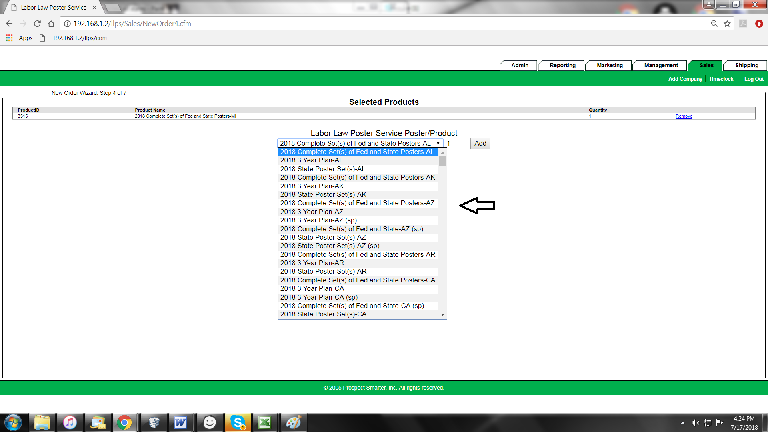The width and height of the screenshot is (768, 432).
Task: Choose 2018 State Poster Set(s)-AZ (sp)
Action: click(x=330, y=246)
